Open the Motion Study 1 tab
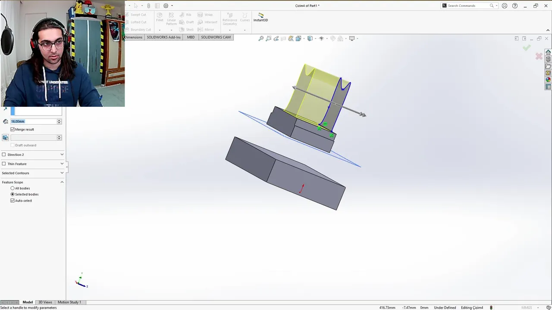This screenshot has height=310, width=552. pos(69,302)
